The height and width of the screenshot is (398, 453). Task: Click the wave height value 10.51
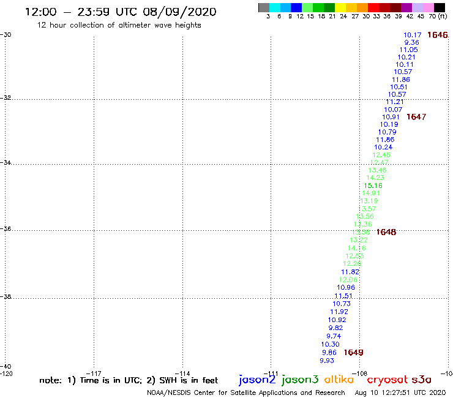coord(399,87)
